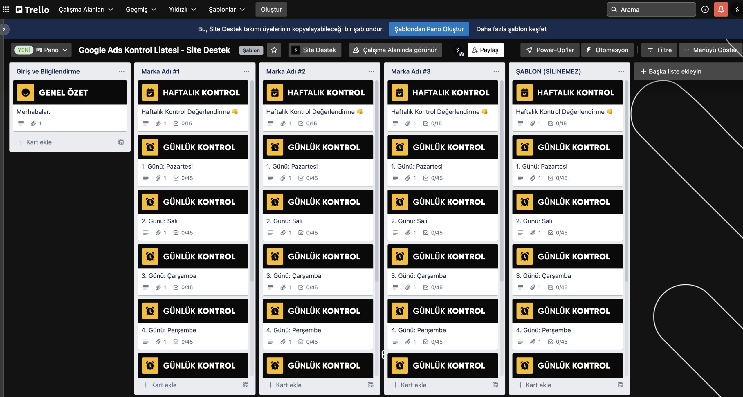This screenshot has height=397, width=743.
Task: Click calendar icon on Marka Adı #1 HAFTALIK KONTROL
Action: [x=150, y=93]
